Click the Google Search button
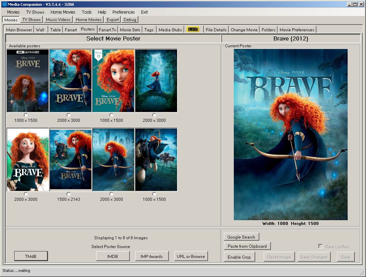Image resolution: width=366 pixels, height=277 pixels. (x=241, y=237)
